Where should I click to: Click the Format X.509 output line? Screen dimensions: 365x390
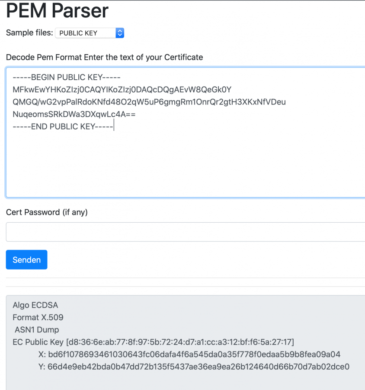click(38, 317)
